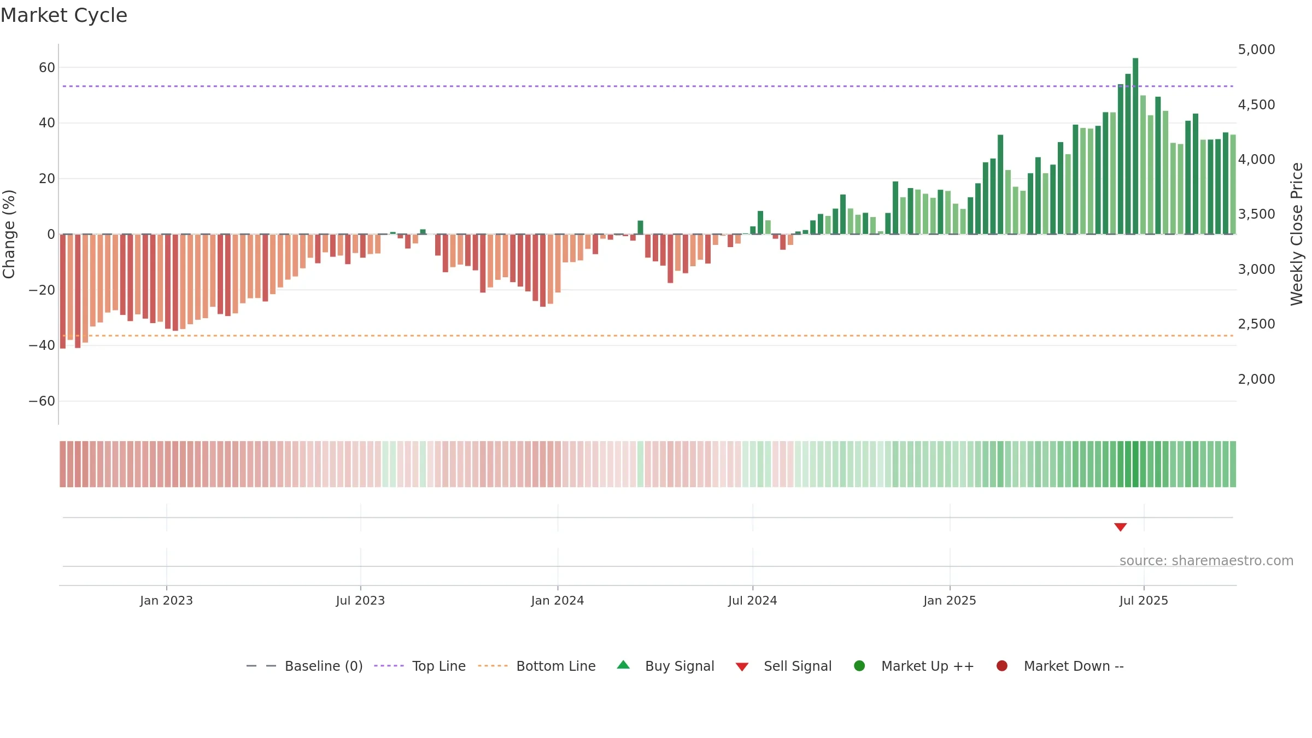1312x738 pixels.
Task: Click the −20 tick on the left axis
Action: [x=42, y=290]
